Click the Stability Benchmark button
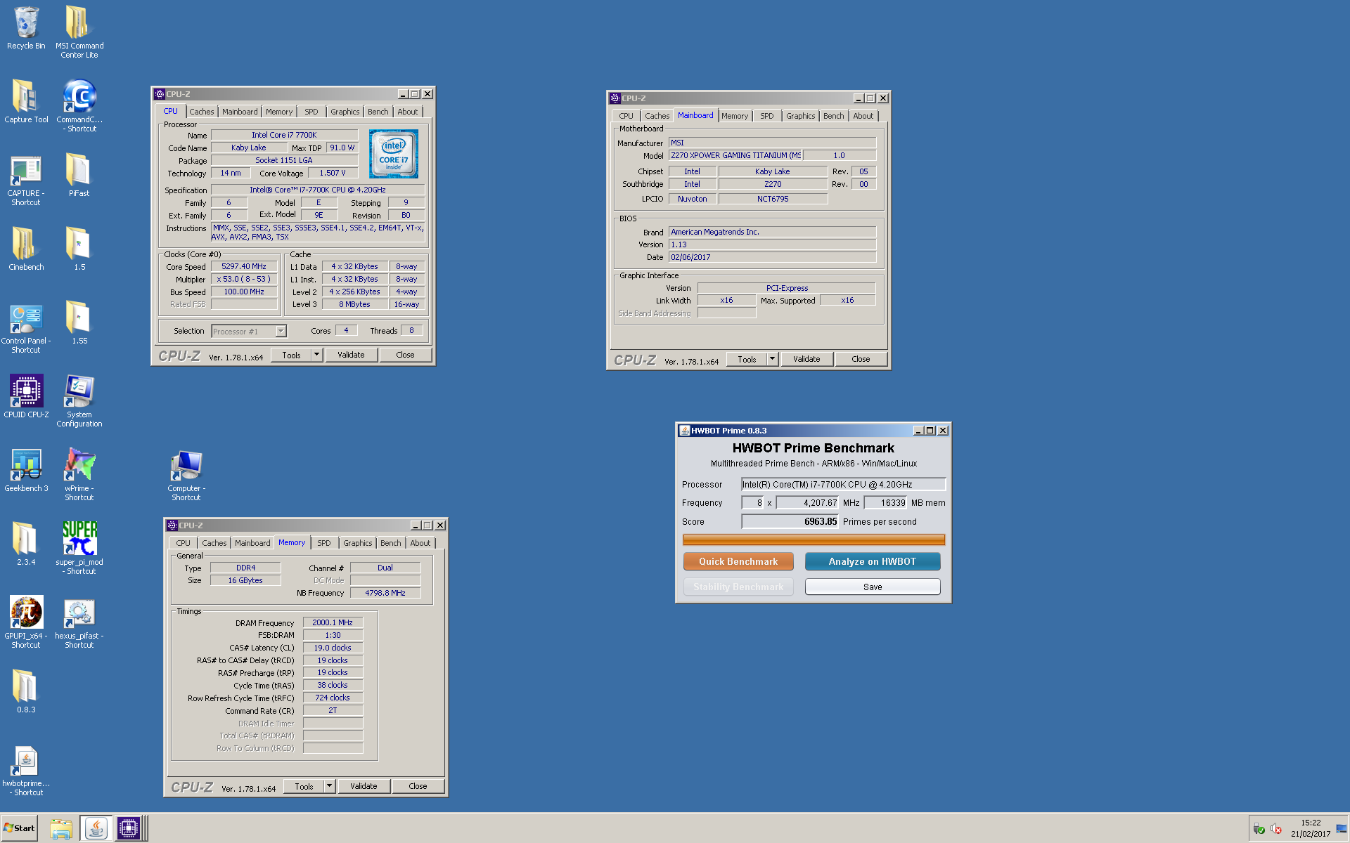The width and height of the screenshot is (1350, 843). click(738, 587)
